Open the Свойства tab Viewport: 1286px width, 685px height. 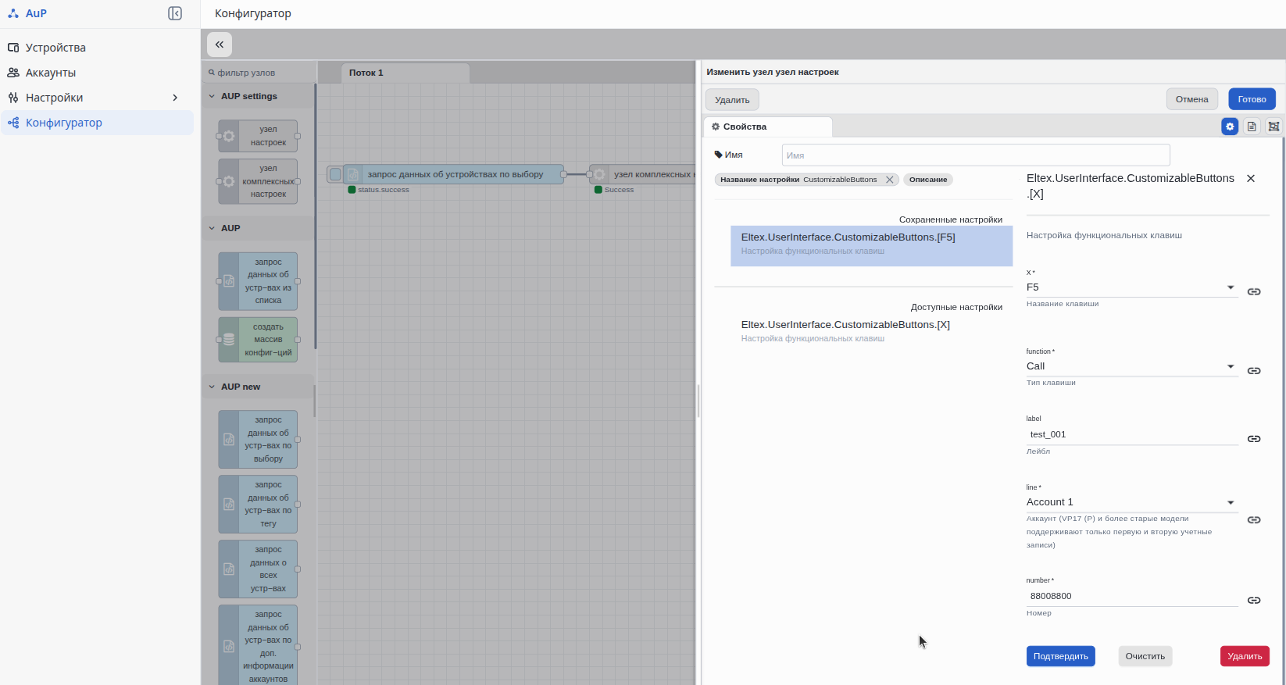pyautogui.click(x=768, y=127)
